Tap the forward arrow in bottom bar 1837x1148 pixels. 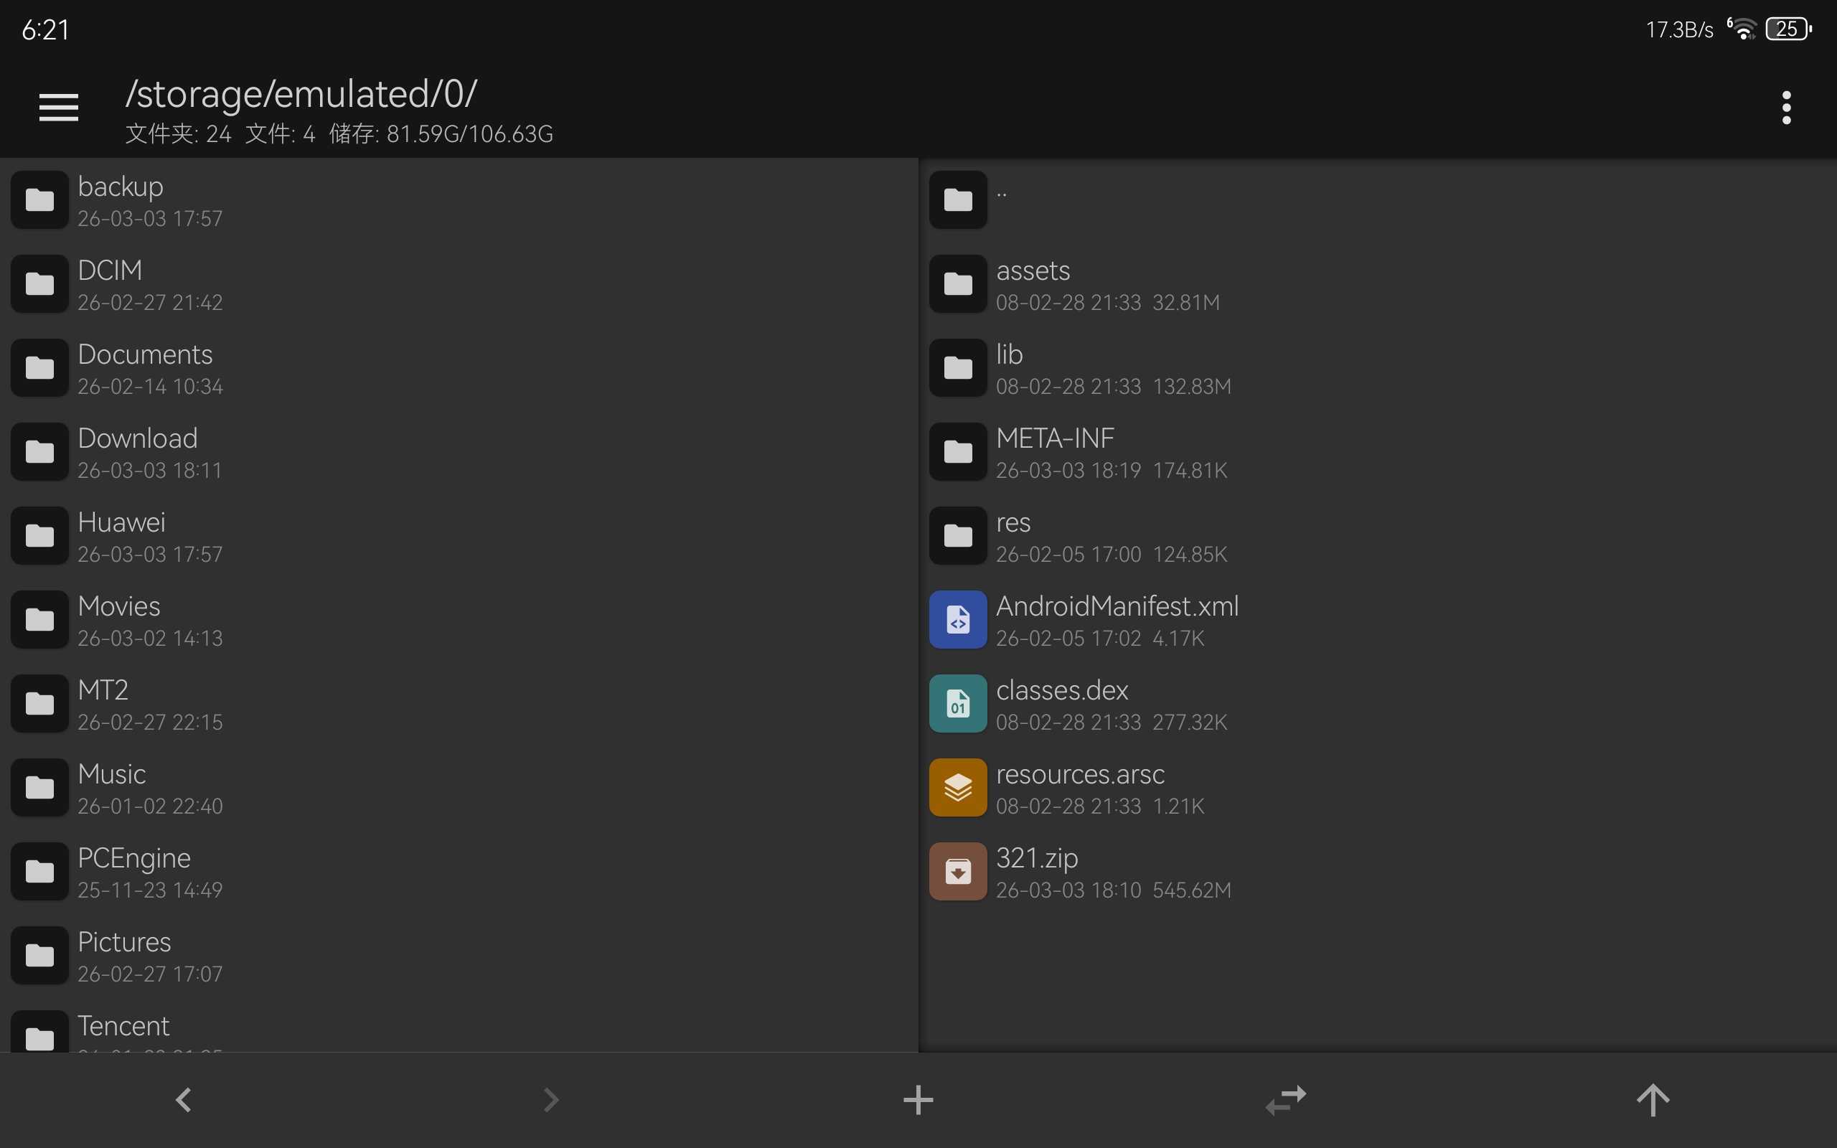tap(551, 1099)
